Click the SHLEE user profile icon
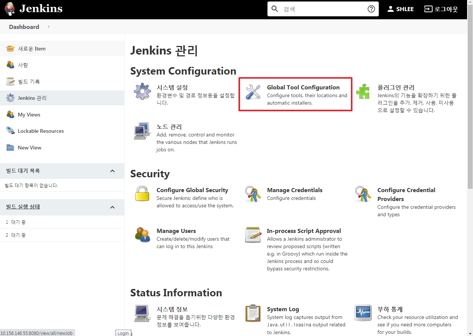This screenshot has width=473, height=336. tap(390, 9)
